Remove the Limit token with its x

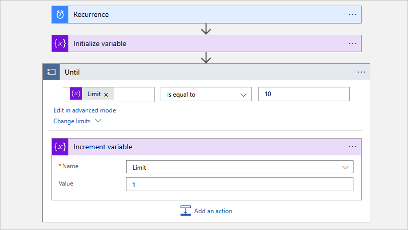tap(106, 95)
